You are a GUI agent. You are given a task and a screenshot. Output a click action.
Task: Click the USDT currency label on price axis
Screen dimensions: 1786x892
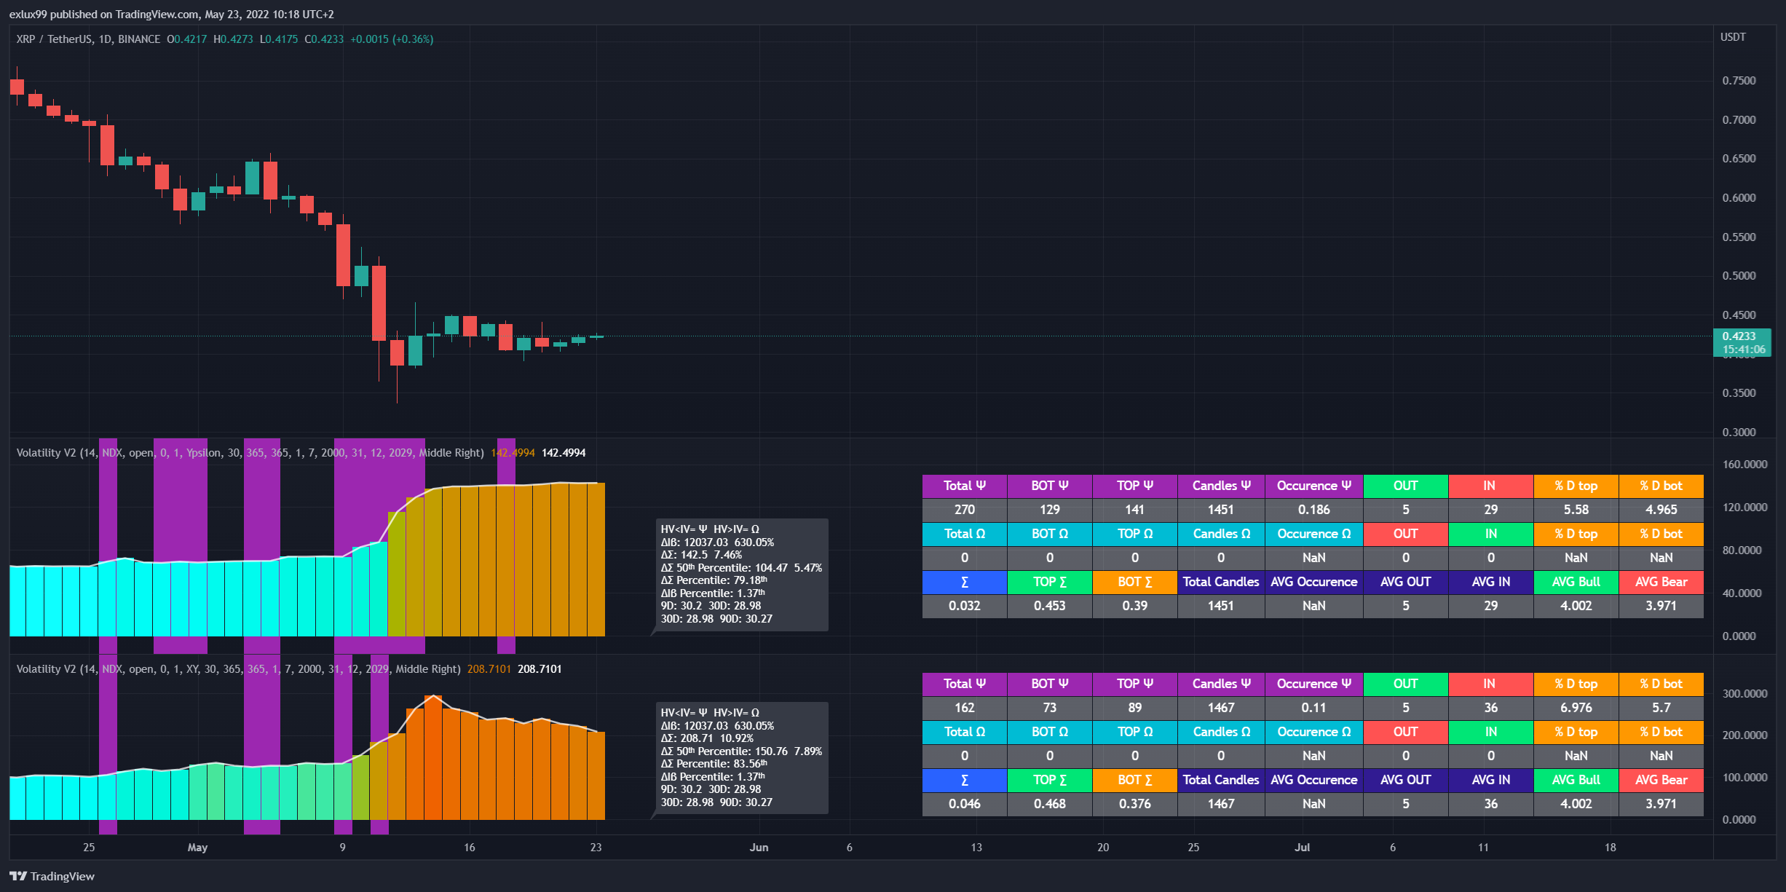1733,37
